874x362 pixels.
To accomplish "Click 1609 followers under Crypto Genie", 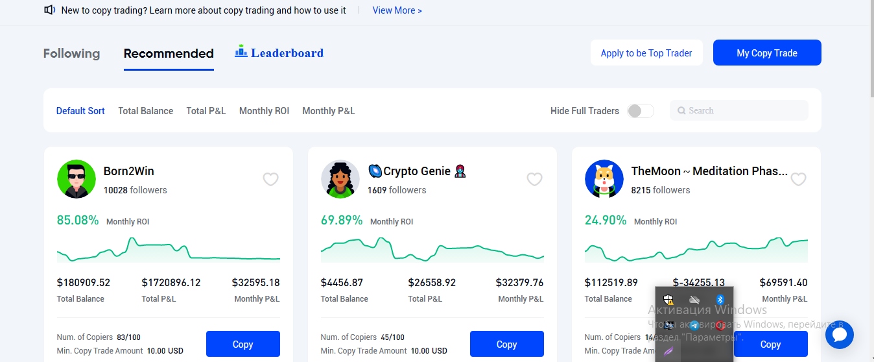I will [x=397, y=190].
